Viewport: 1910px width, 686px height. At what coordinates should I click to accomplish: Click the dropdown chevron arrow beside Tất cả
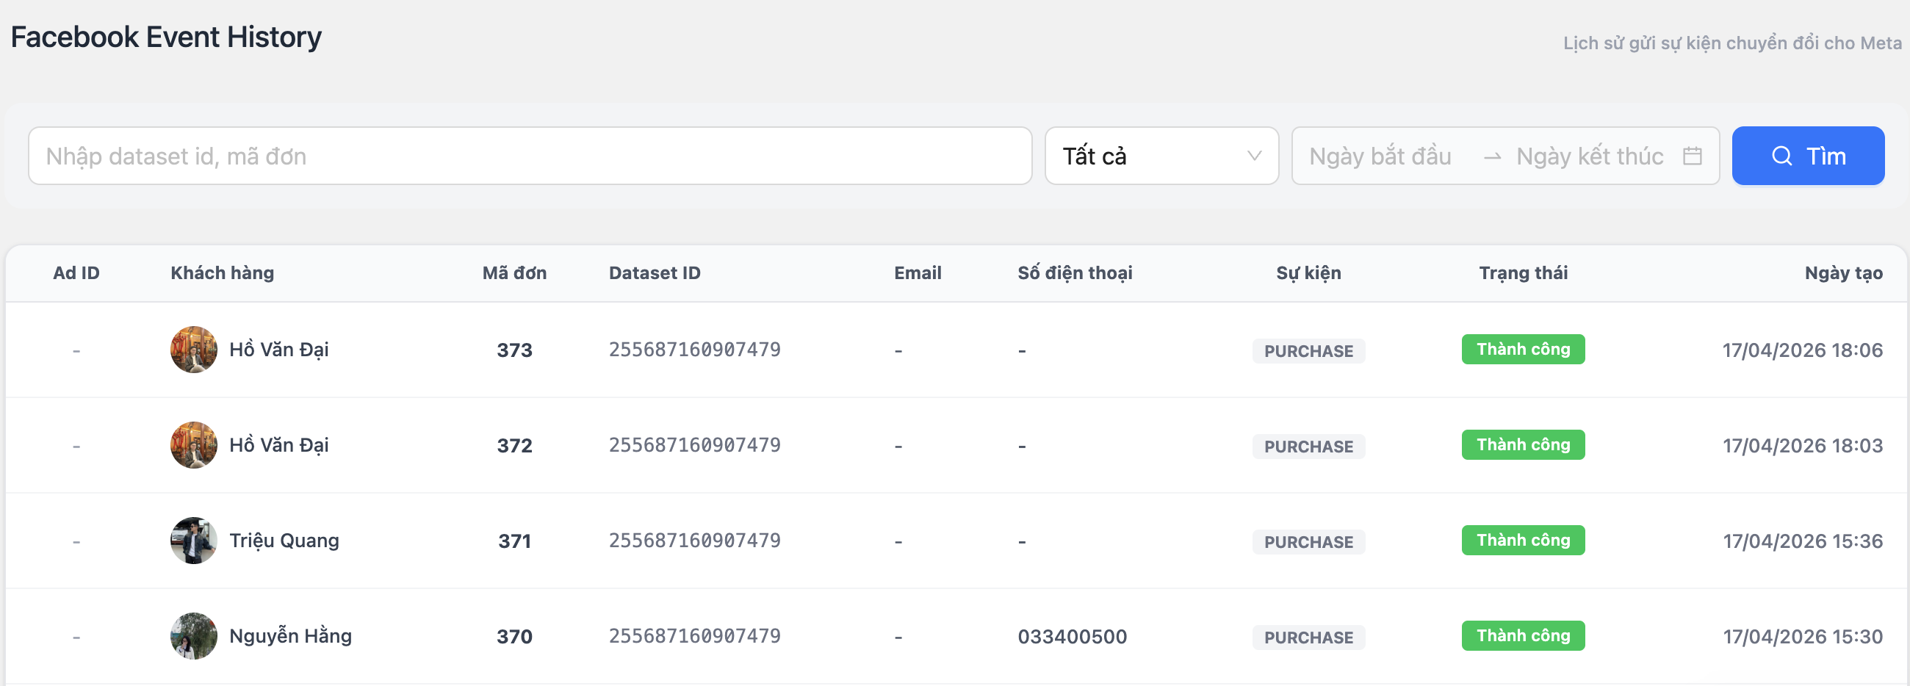[x=1254, y=156]
